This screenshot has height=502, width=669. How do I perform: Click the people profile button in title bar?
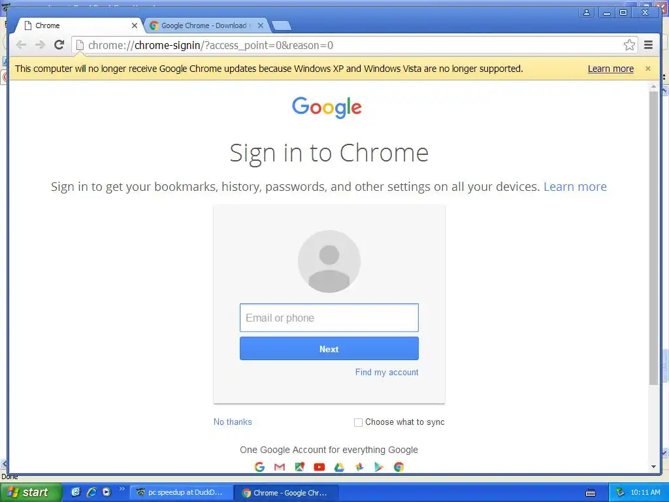pyautogui.click(x=587, y=12)
